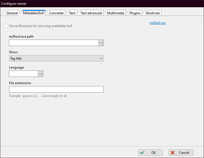Open the Language picker ellipsis button
Viewport: 204px width, 158px height.
pos(40,74)
